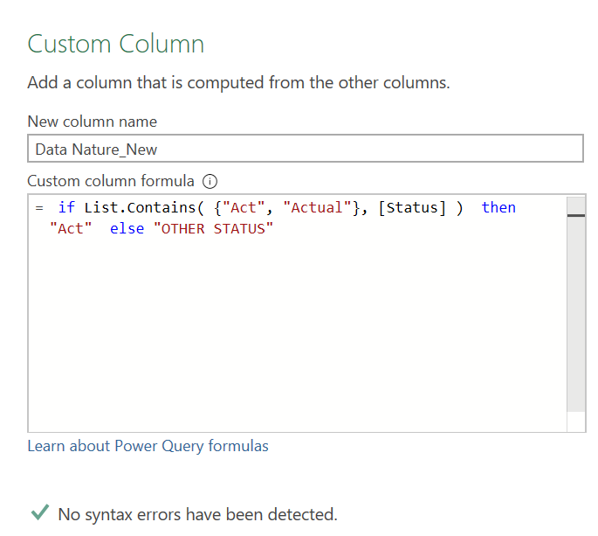Click the Custom Column dialog title
The width and height of the screenshot is (598, 536).
point(116,44)
